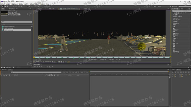Viewport: 191px width, 107px height.
Task: Step back one frame in preview controls
Action: coord(37,67)
